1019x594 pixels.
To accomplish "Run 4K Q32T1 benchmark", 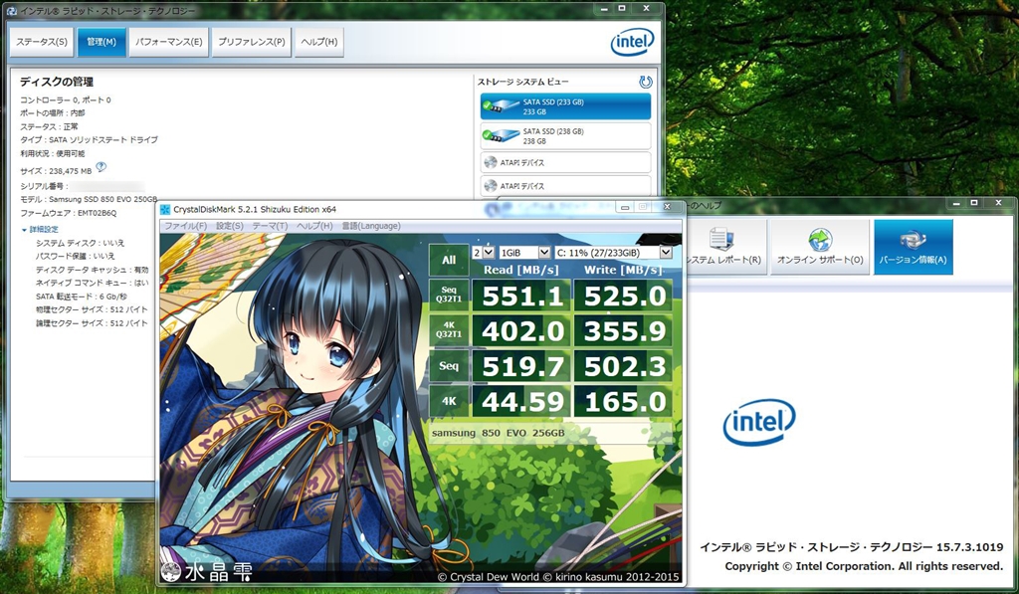I will (449, 330).
